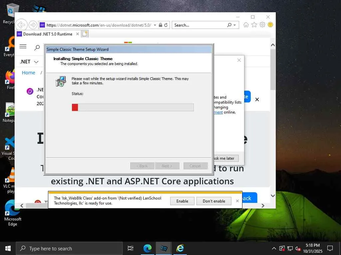Viewport: 341px width, 255px height.
Task: Show hidden system tray icons
Action: click(x=274, y=248)
